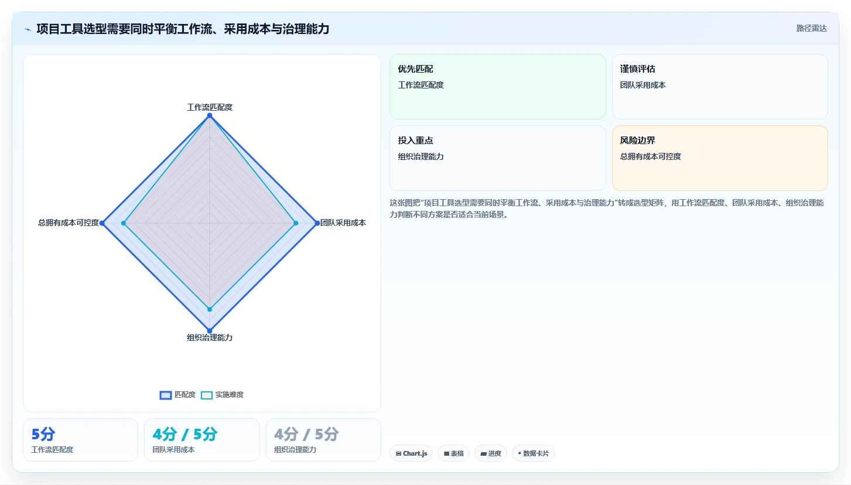
Task: Click the 团队采用成本 radar axis label
Action: 343,223
